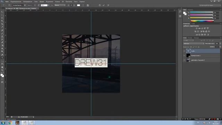Add an Invert adjustment
This screenshot has height=125, width=222.
(197, 35)
